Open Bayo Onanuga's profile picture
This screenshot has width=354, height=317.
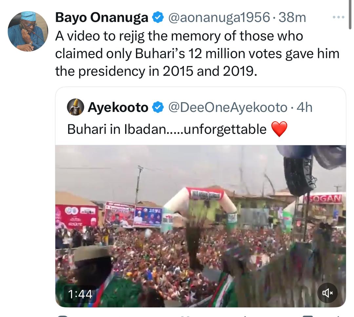(x=28, y=31)
